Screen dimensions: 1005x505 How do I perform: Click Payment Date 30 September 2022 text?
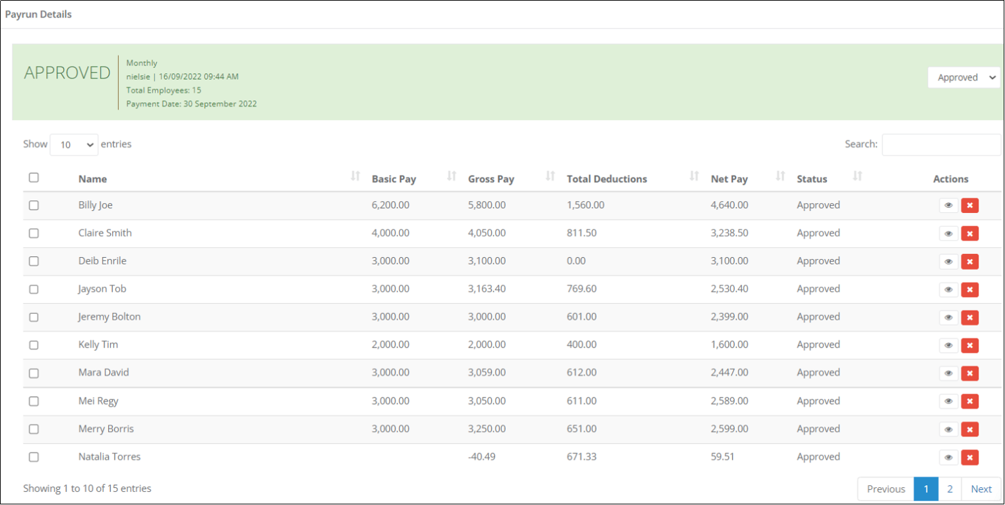click(x=191, y=104)
